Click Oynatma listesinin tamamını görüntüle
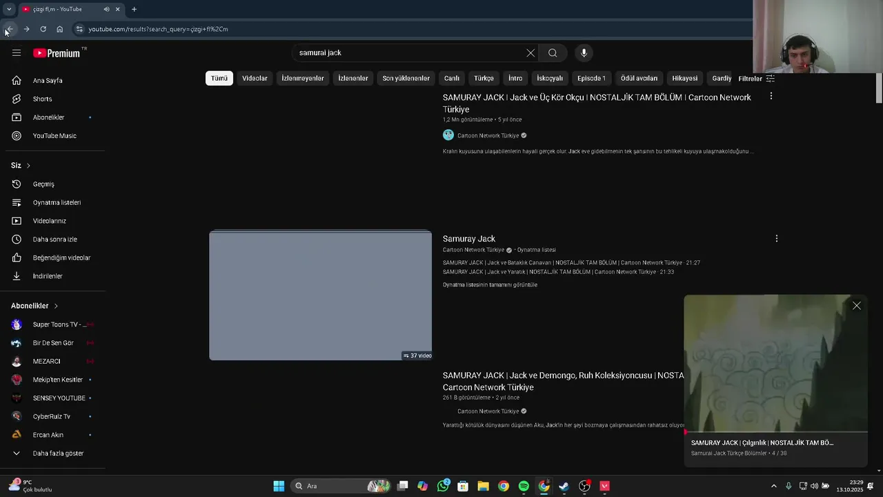This screenshot has width=883, height=497. click(490, 285)
